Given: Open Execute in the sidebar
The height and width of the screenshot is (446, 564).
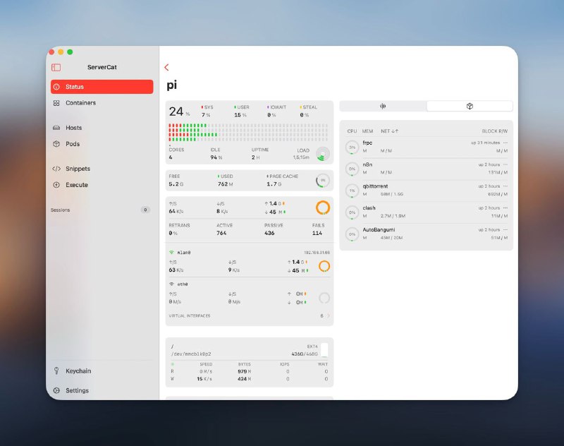Looking at the screenshot, I should pos(77,185).
